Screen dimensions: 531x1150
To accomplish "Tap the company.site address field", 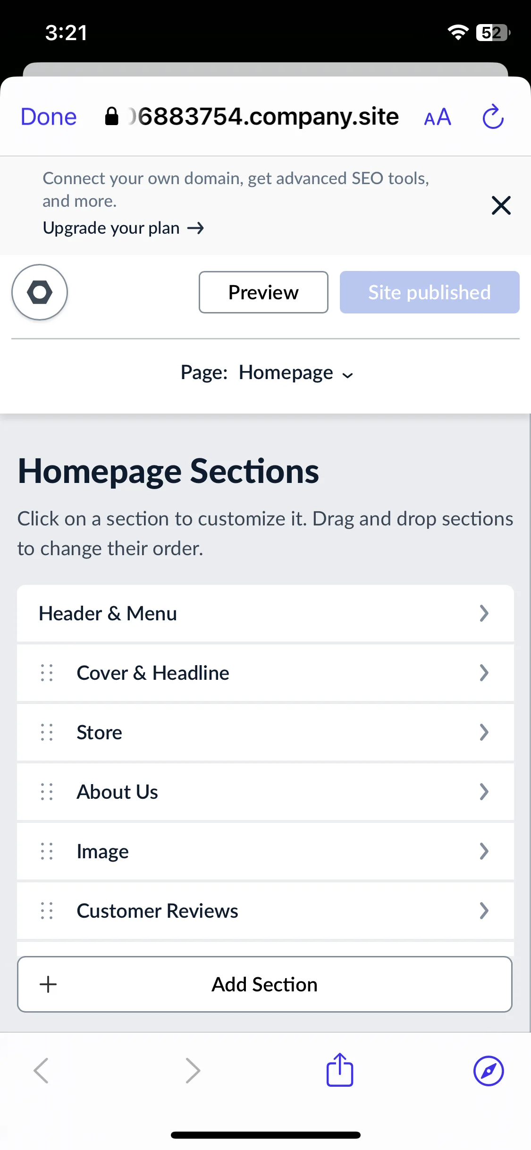I will click(252, 117).
